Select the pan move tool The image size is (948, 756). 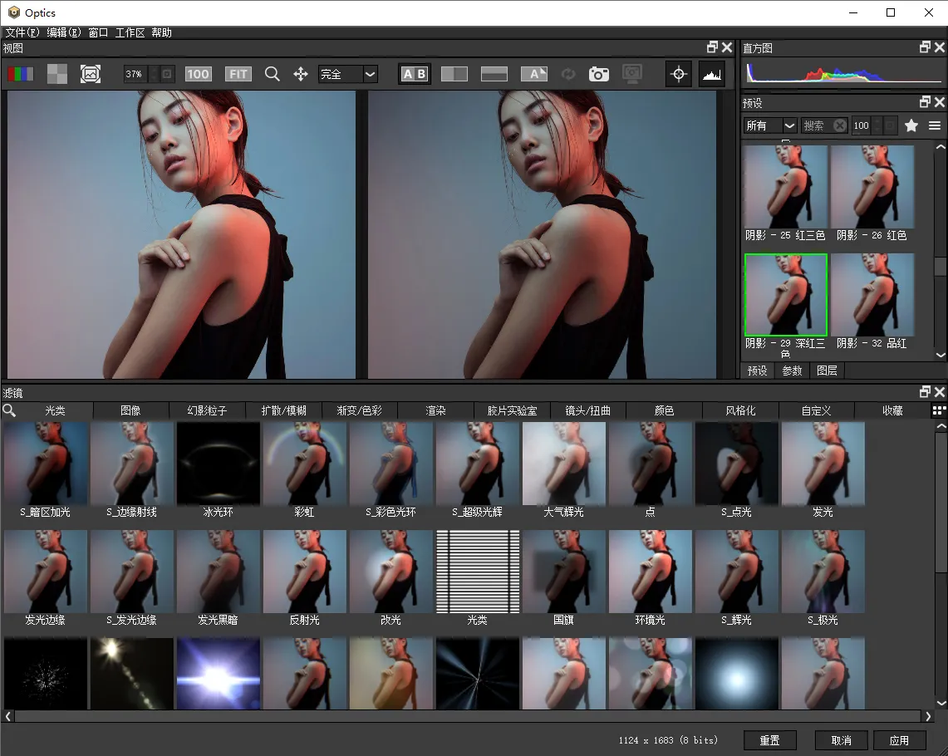tap(301, 74)
